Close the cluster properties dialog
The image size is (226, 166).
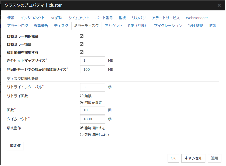(x=219, y=5)
